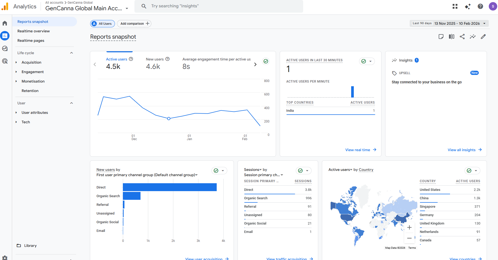498x260 pixels.
Task: Click the Edit comparisons columns icon
Action: click(452, 37)
